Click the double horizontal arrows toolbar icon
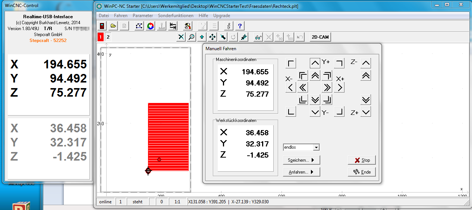 [173, 26]
